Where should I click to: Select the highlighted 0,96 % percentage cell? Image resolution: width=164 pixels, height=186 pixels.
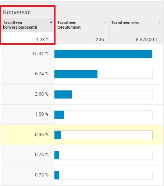42,135
